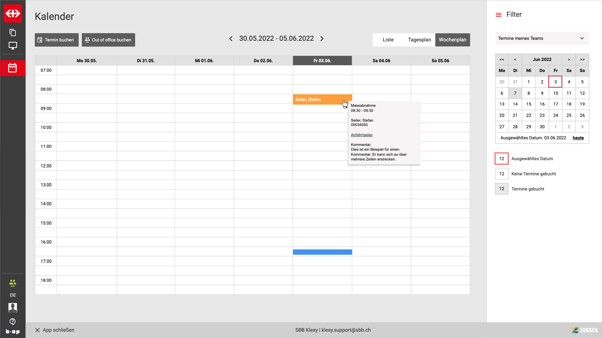Select June 15 in the mini calendar
The image size is (602, 338).
[x=529, y=104]
